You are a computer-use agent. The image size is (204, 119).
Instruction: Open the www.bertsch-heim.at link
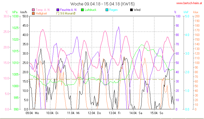pyautogui.click(x=189, y=3)
